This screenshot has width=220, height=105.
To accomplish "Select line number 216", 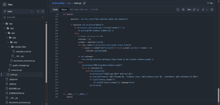I will [57, 25].
